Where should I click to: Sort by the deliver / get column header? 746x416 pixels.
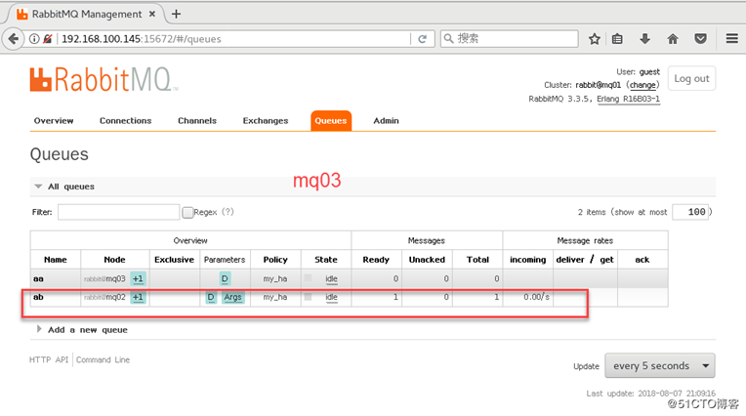point(585,260)
